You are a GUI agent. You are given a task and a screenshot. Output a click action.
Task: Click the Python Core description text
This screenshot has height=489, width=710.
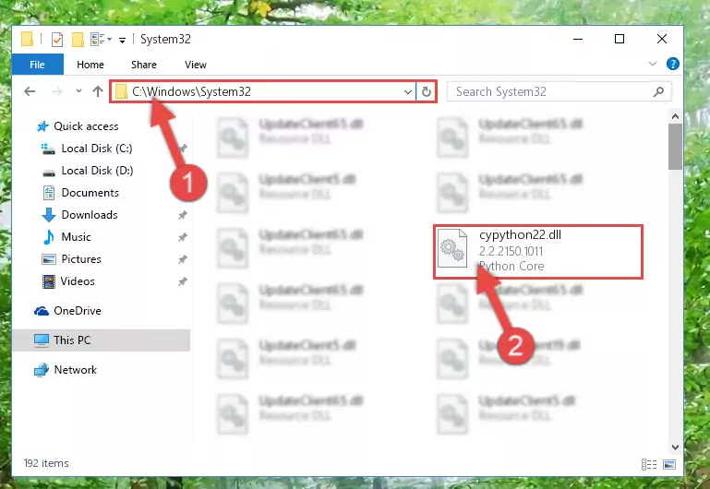pos(511,266)
